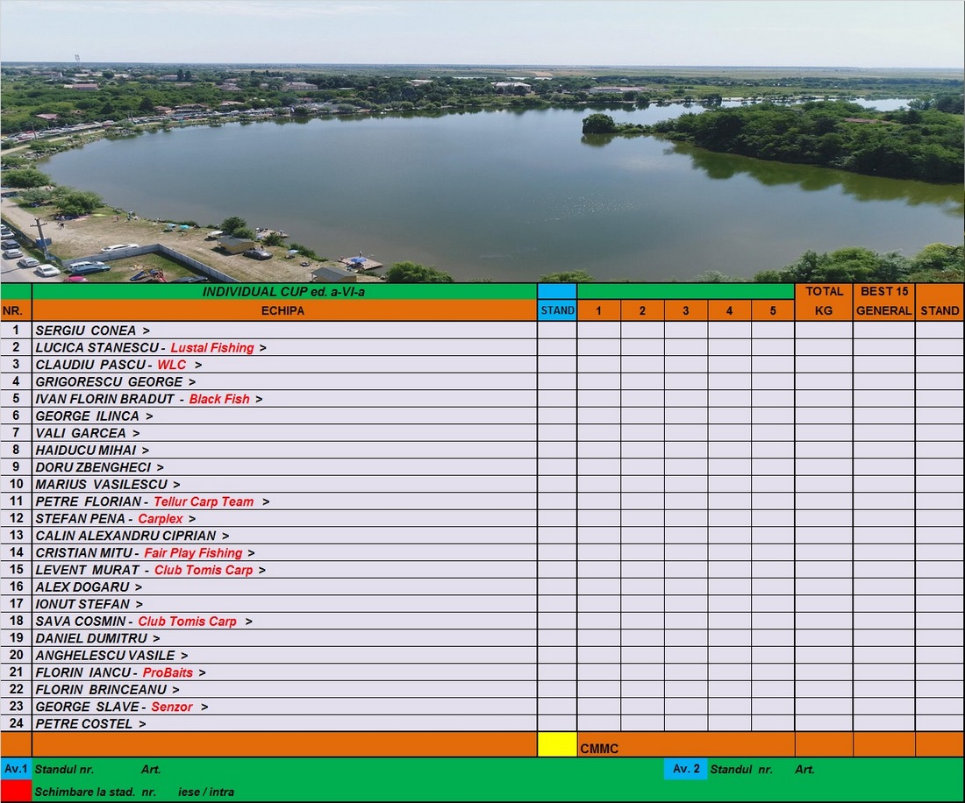Click the yellow cell beside CMMC
Viewport: 965px width, 803px height.
pyautogui.click(x=557, y=744)
